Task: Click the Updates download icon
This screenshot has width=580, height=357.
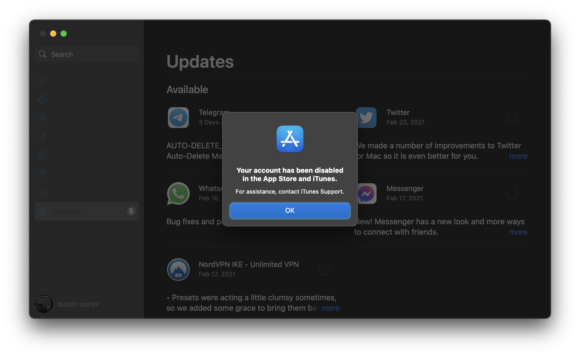Action: click(43, 211)
